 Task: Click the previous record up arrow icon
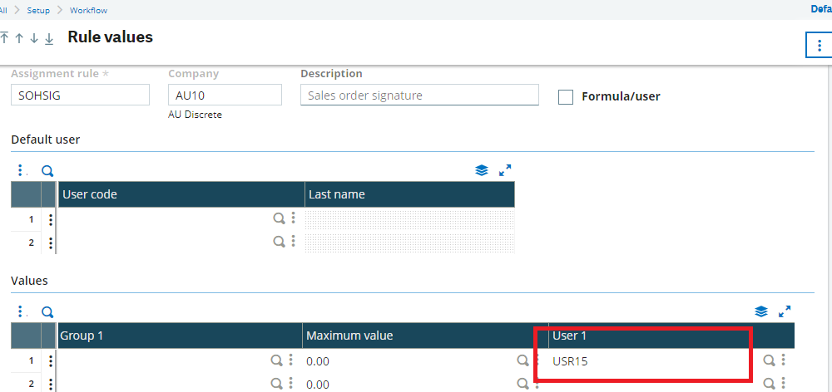pos(18,39)
